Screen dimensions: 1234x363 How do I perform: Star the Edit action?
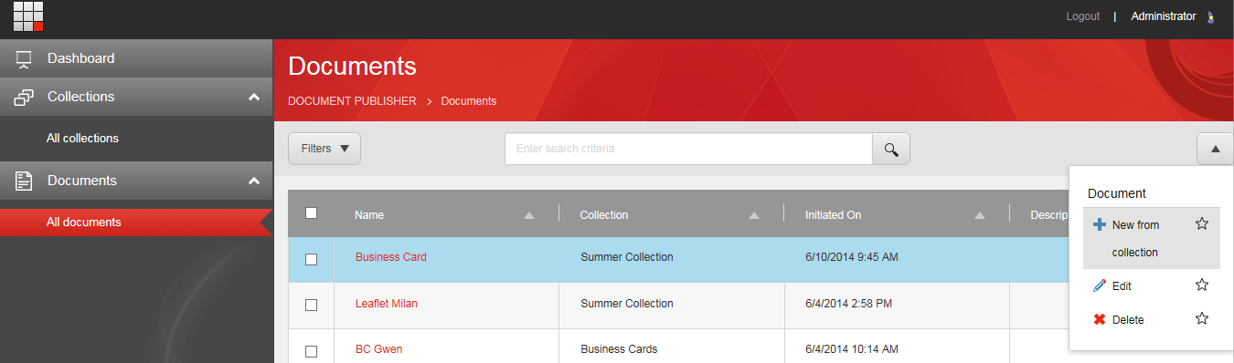[x=1202, y=285]
